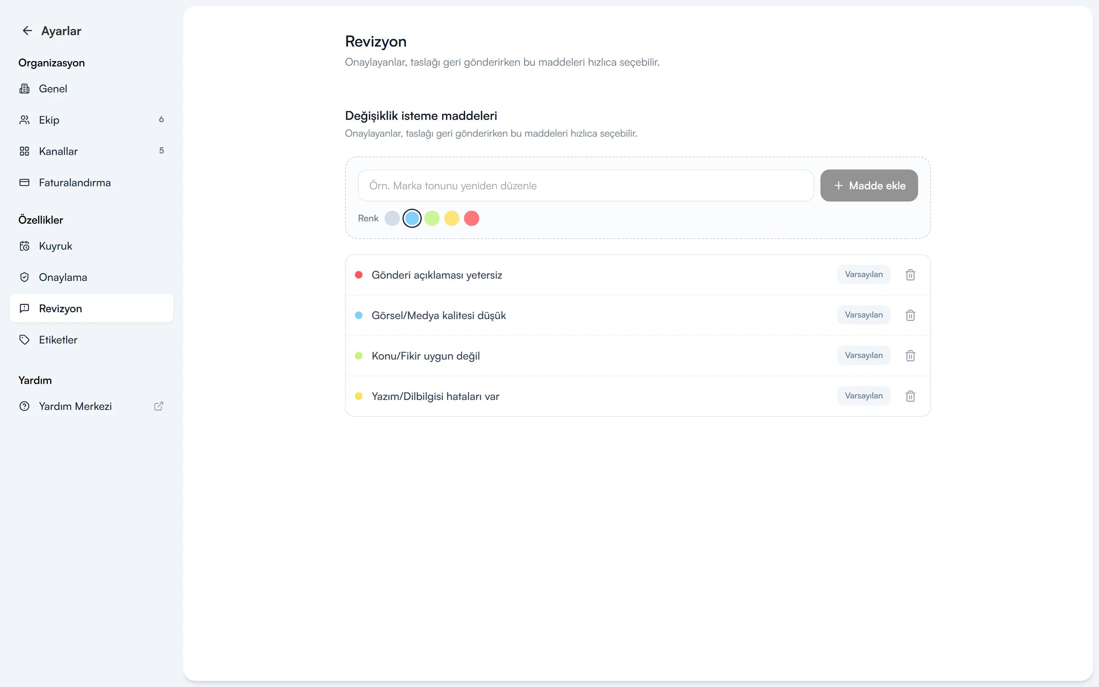Open the Yardım Merkezi link
Viewport: 1099px width, 687px height.
pos(91,406)
